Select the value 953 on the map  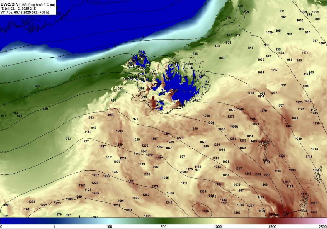[68, 139]
